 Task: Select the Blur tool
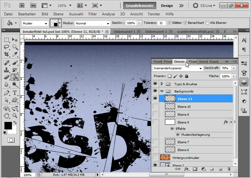(6, 84)
